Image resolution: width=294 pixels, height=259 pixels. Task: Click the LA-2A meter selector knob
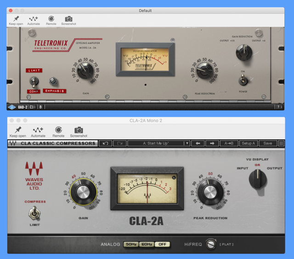(x=244, y=52)
